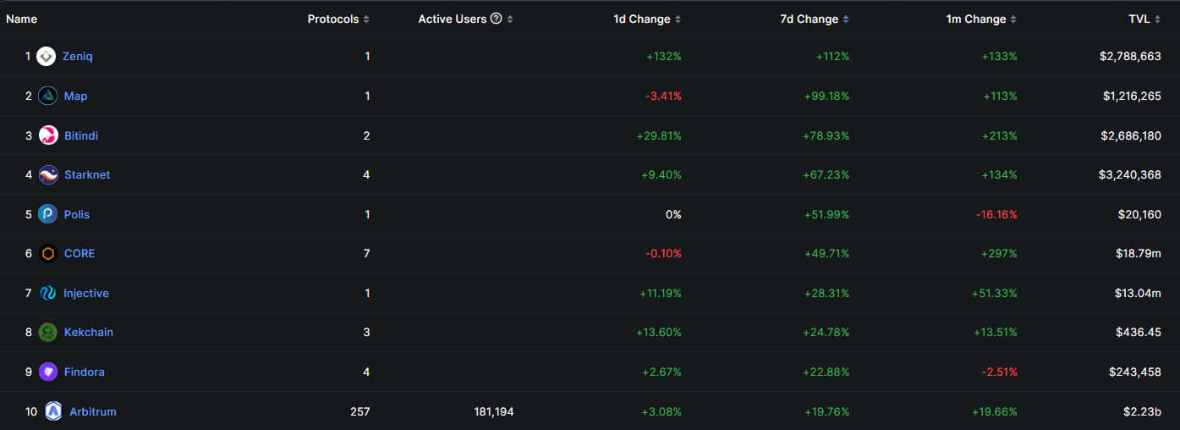The width and height of the screenshot is (1180, 430).
Task: Click the Starknet chain logo icon
Action: [48, 175]
